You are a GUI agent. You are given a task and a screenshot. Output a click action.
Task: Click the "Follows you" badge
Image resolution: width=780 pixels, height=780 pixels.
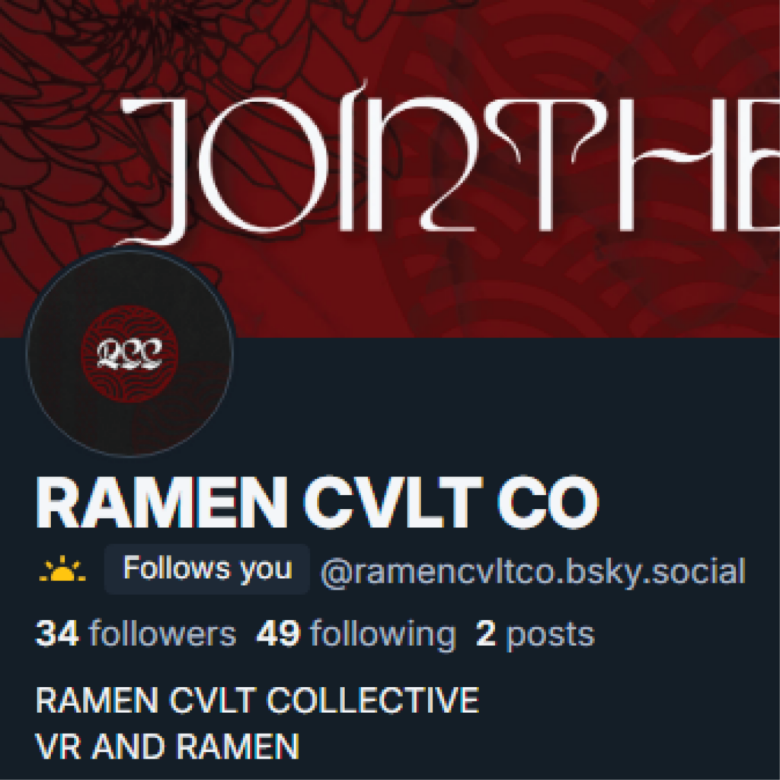click(x=207, y=568)
